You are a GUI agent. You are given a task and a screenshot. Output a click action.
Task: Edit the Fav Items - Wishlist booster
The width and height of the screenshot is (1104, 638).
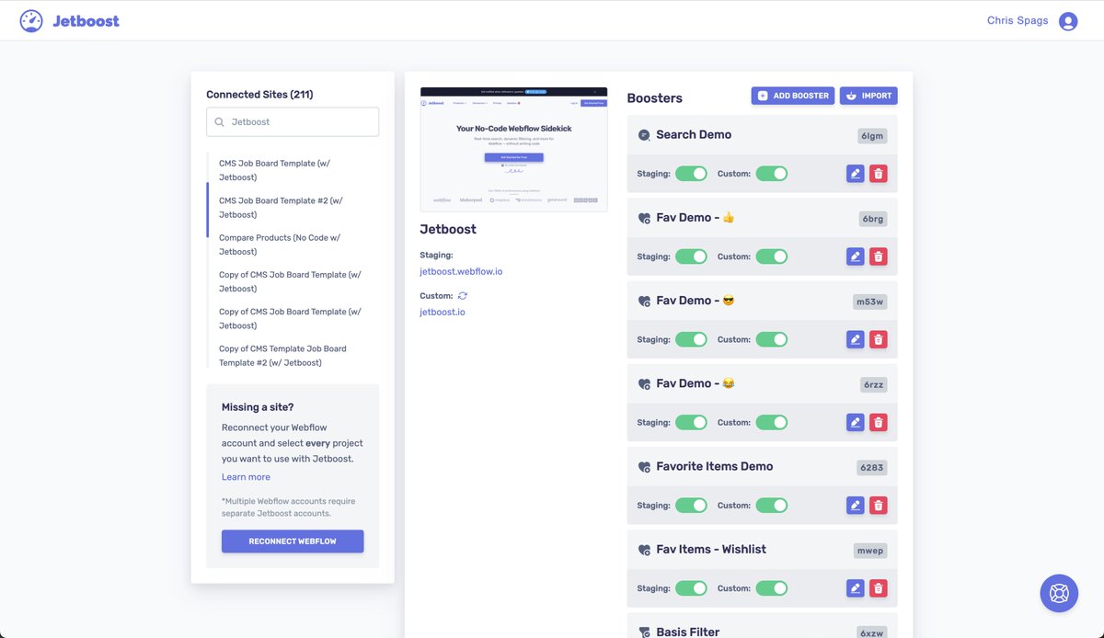[x=855, y=587]
